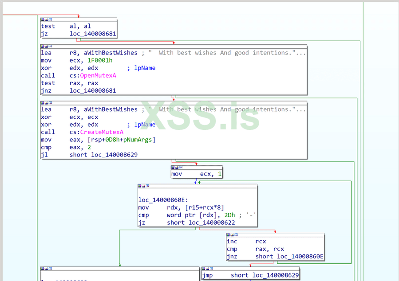
Task: Click the 'inc rcx' instruction
Action: [x=246, y=242]
